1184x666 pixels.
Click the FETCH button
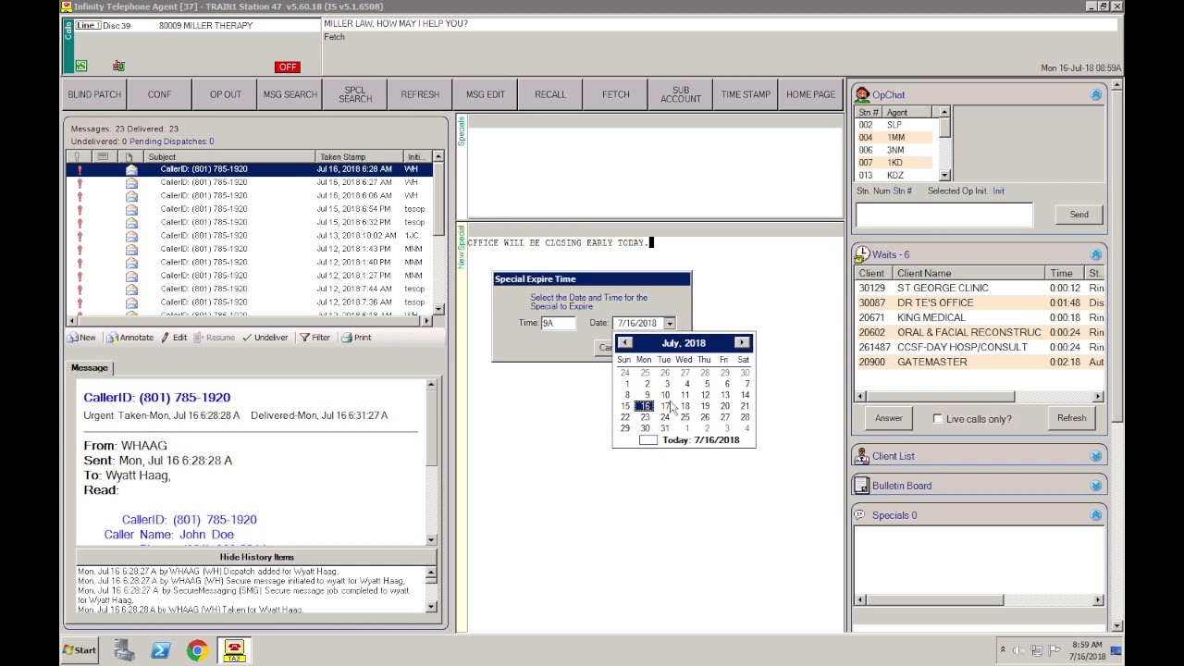pyautogui.click(x=615, y=94)
